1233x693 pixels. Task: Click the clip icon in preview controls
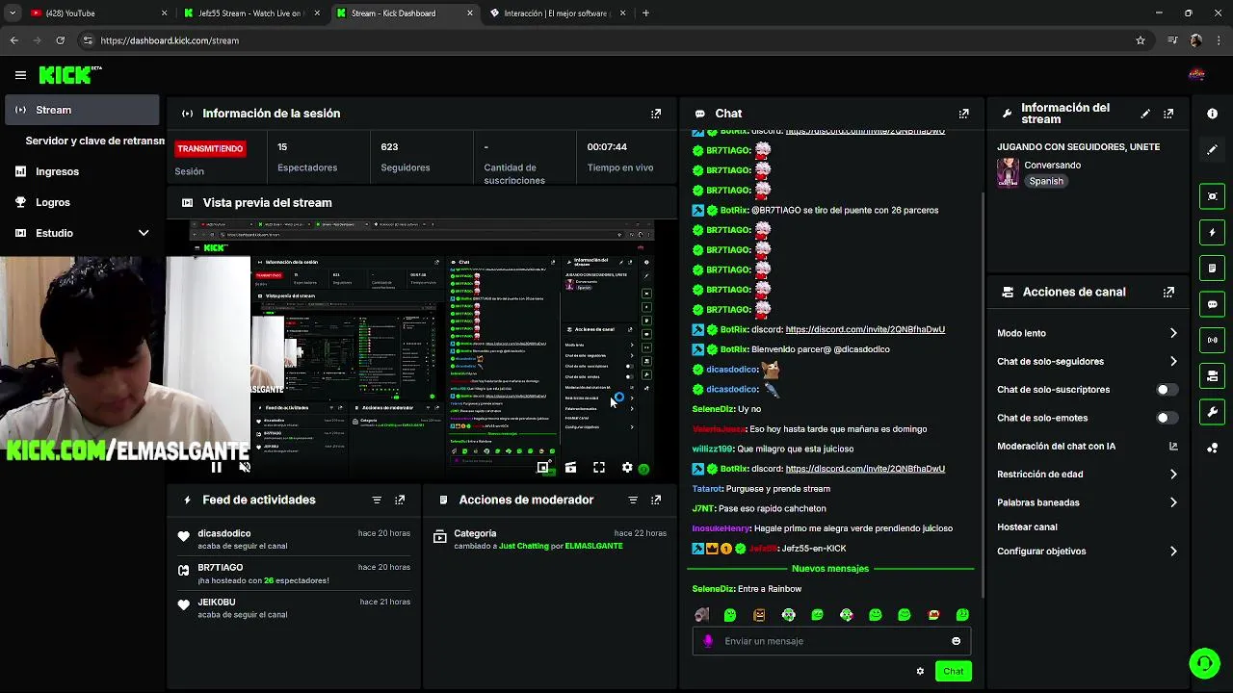(x=571, y=468)
